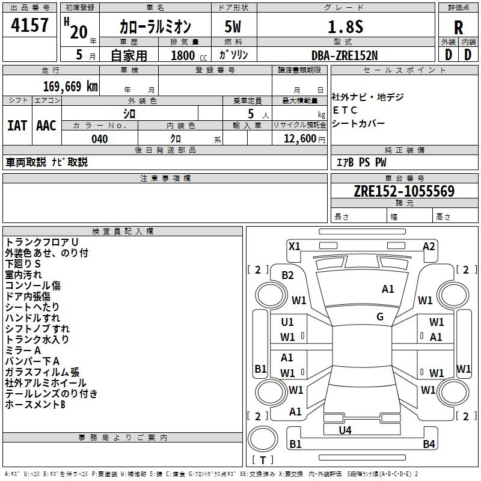Click the fuel type ガソリン
Image resolution: width=481 pixels, height=481 pixels.
click(233, 55)
